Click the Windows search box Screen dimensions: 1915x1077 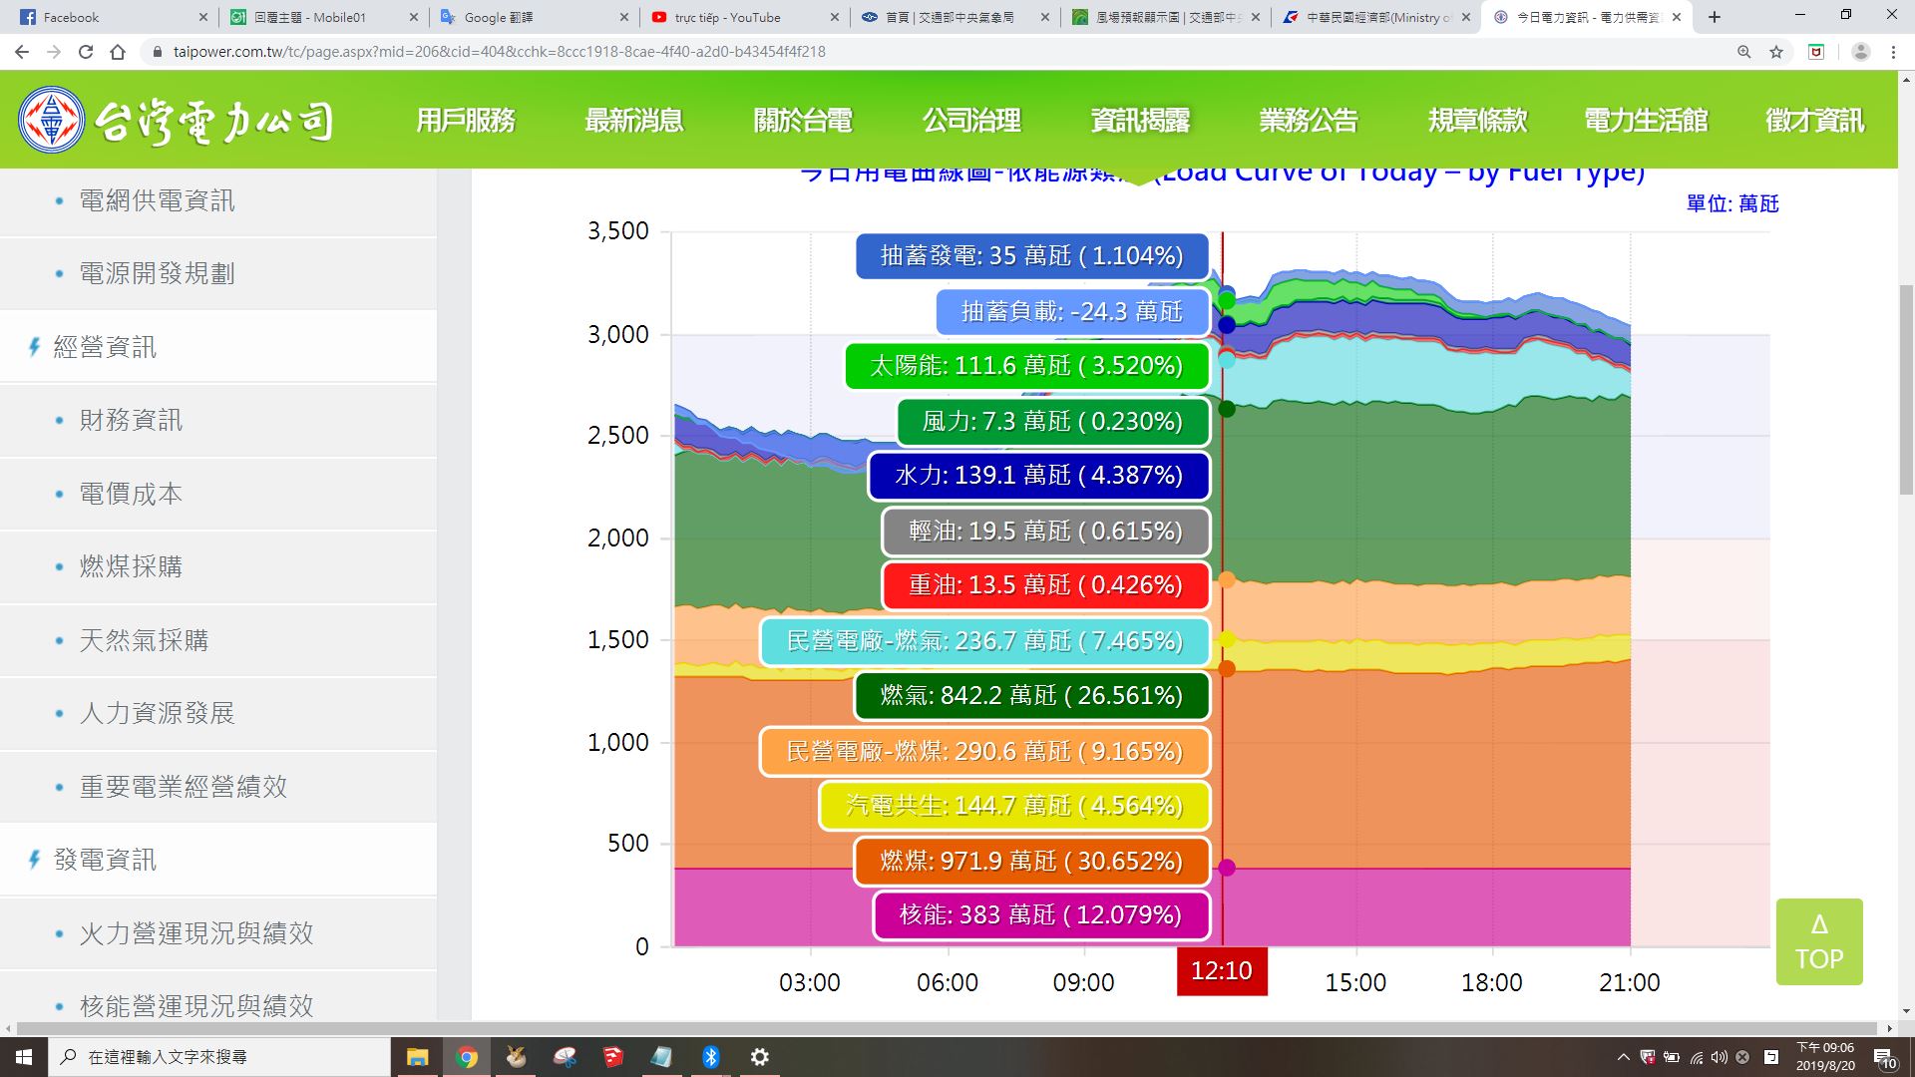click(x=219, y=1057)
